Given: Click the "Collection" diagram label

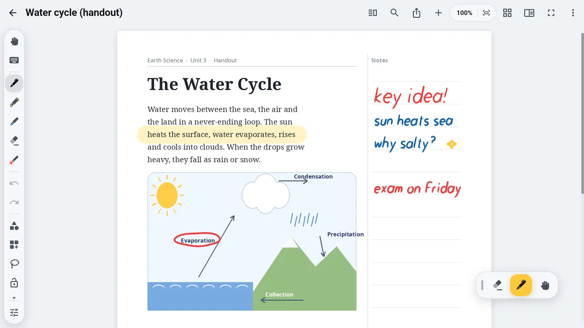Looking at the screenshot, I should point(279,294).
